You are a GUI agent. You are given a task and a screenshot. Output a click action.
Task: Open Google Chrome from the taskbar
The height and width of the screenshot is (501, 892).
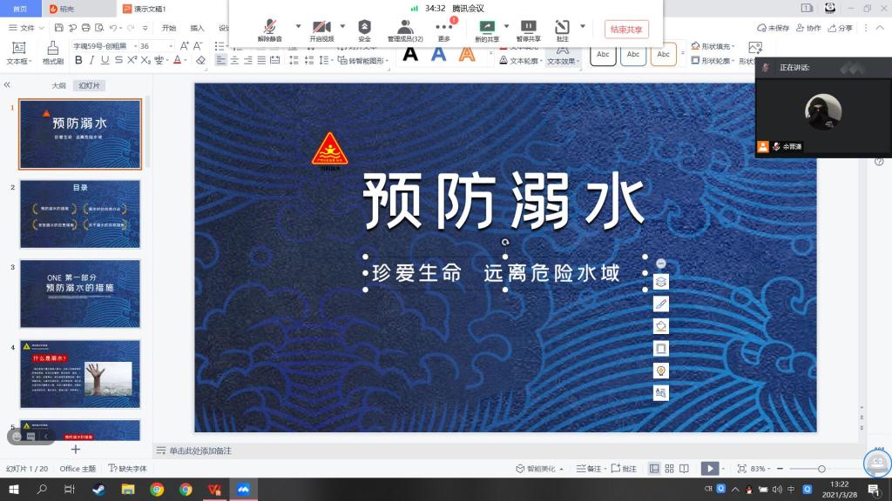(x=157, y=490)
